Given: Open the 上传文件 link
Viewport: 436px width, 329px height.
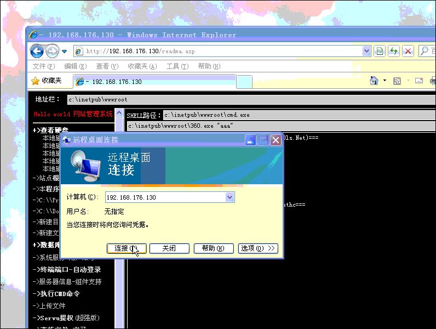Looking at the screenshot, I should pos(49,306).
